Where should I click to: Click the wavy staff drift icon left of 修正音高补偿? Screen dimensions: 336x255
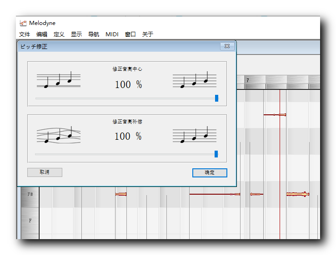(59, 135)
